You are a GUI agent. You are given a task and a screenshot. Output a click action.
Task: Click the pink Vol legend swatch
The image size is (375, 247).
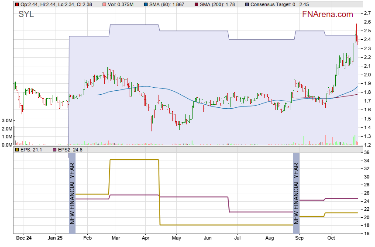pos(103,4)
